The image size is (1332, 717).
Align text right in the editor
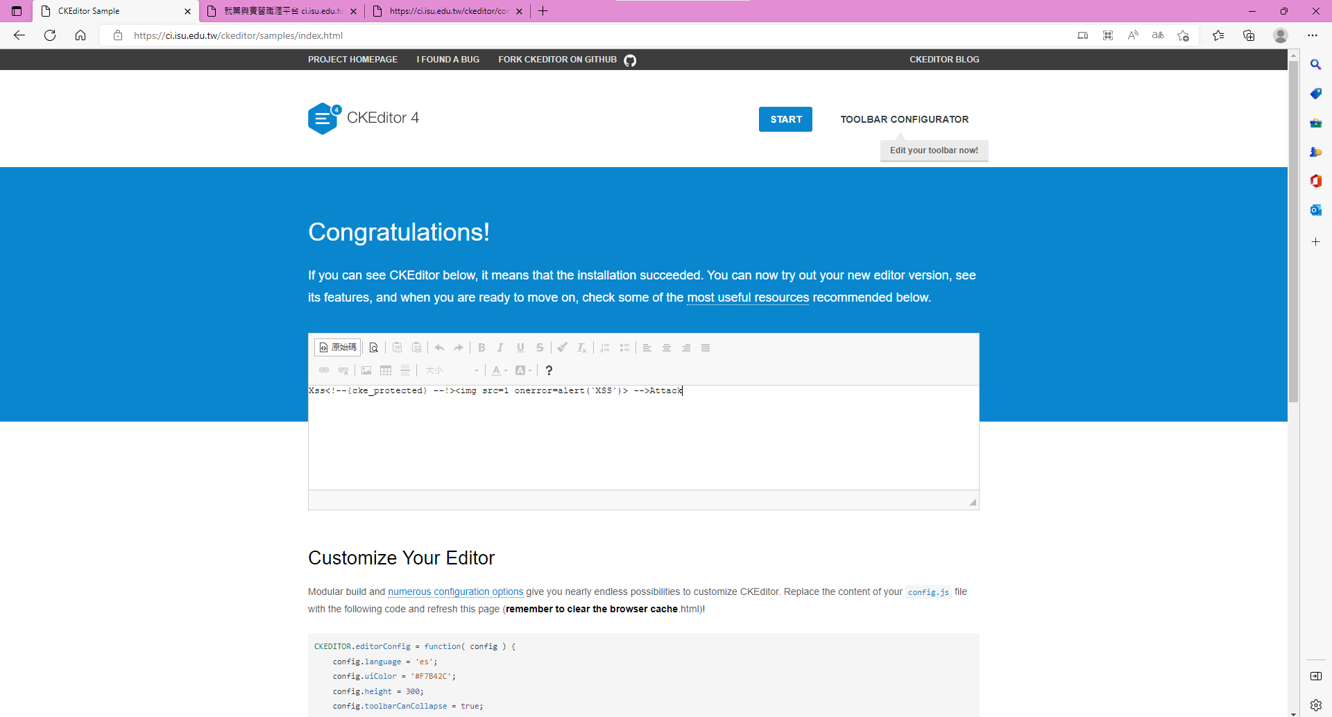[x=686, y=347]
